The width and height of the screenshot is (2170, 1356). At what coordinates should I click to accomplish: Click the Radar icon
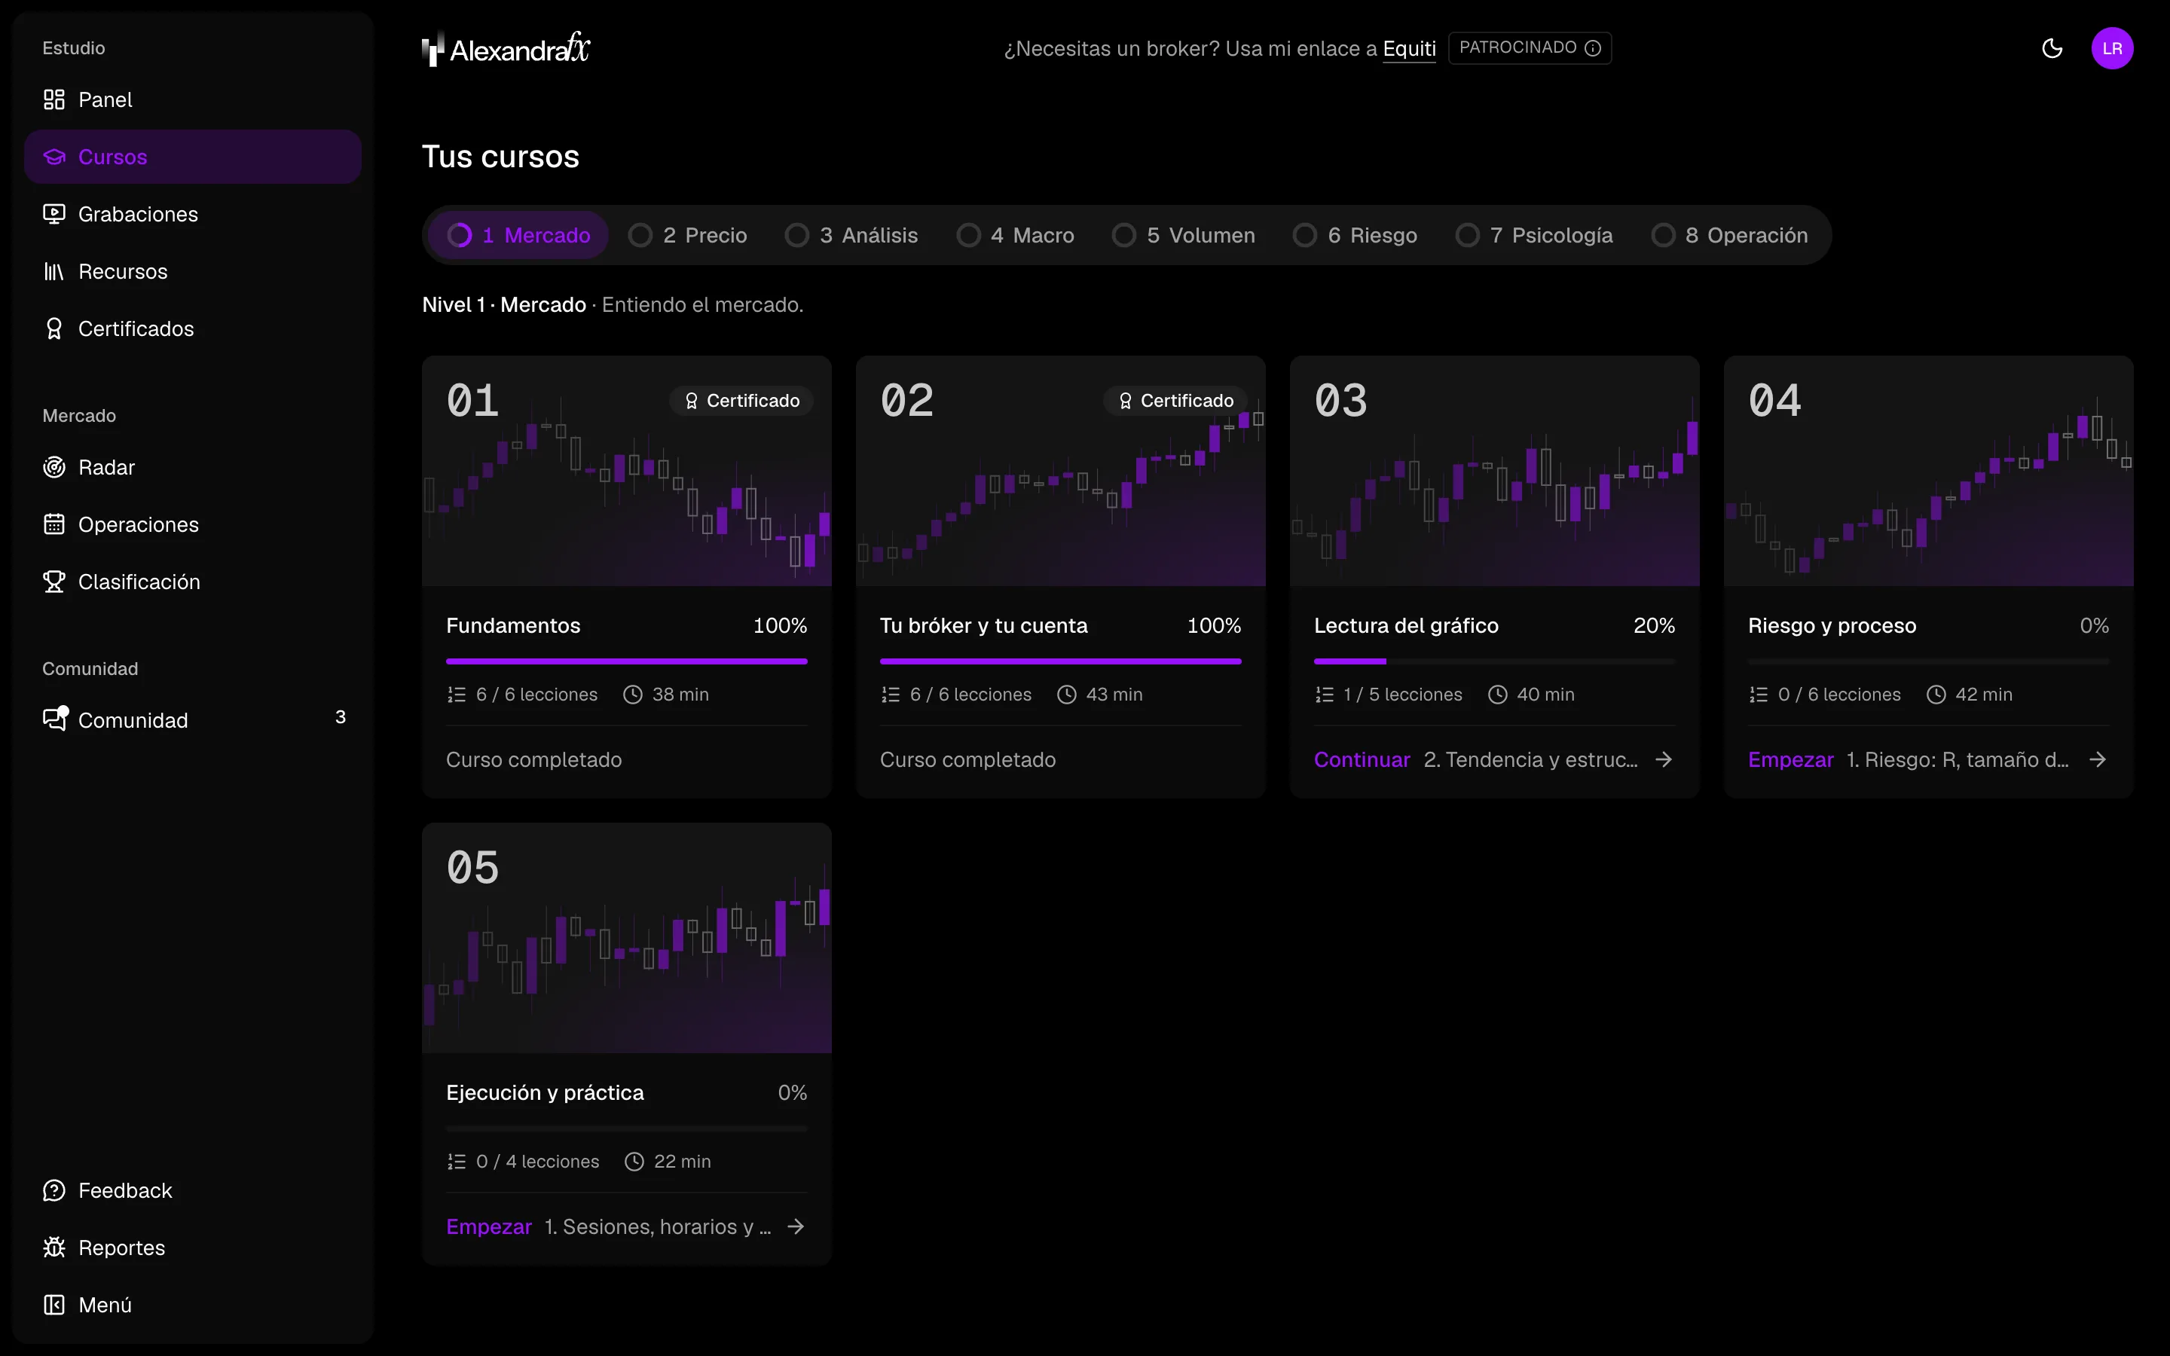click(53, 467)
